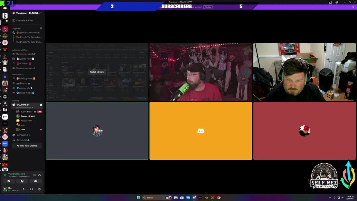Open Google Chrome from the taskbar
The width and height of the screenshot is (357, 201).
219,198
